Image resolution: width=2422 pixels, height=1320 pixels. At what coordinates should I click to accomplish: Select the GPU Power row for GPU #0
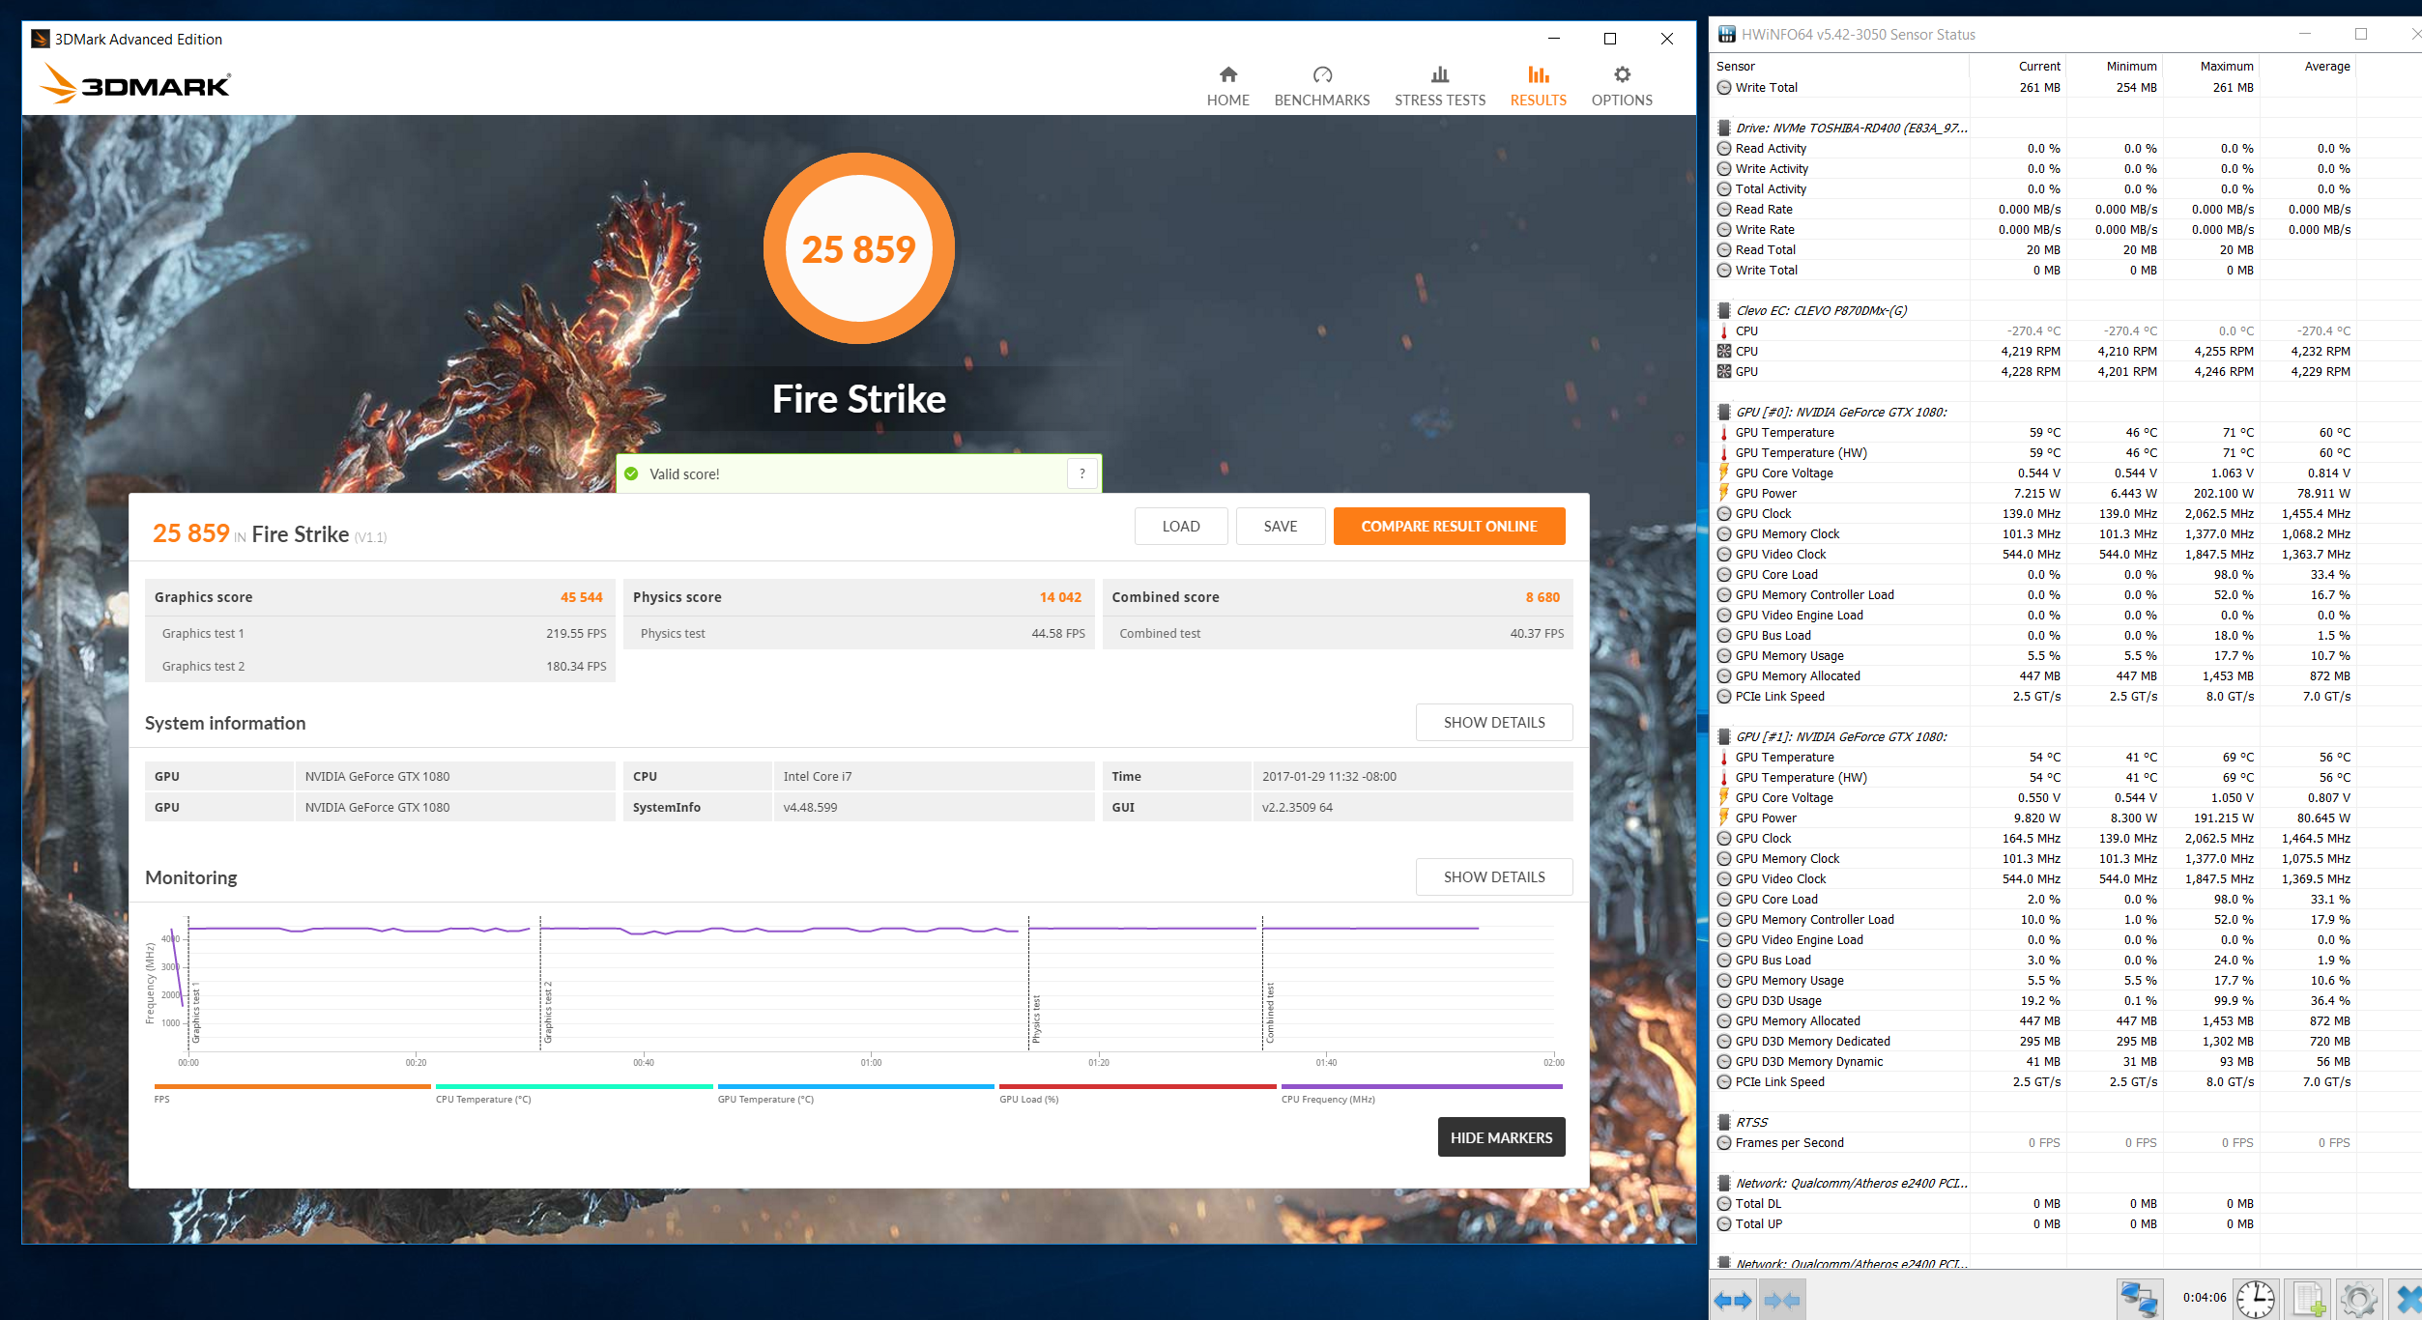click(1765, 493)
